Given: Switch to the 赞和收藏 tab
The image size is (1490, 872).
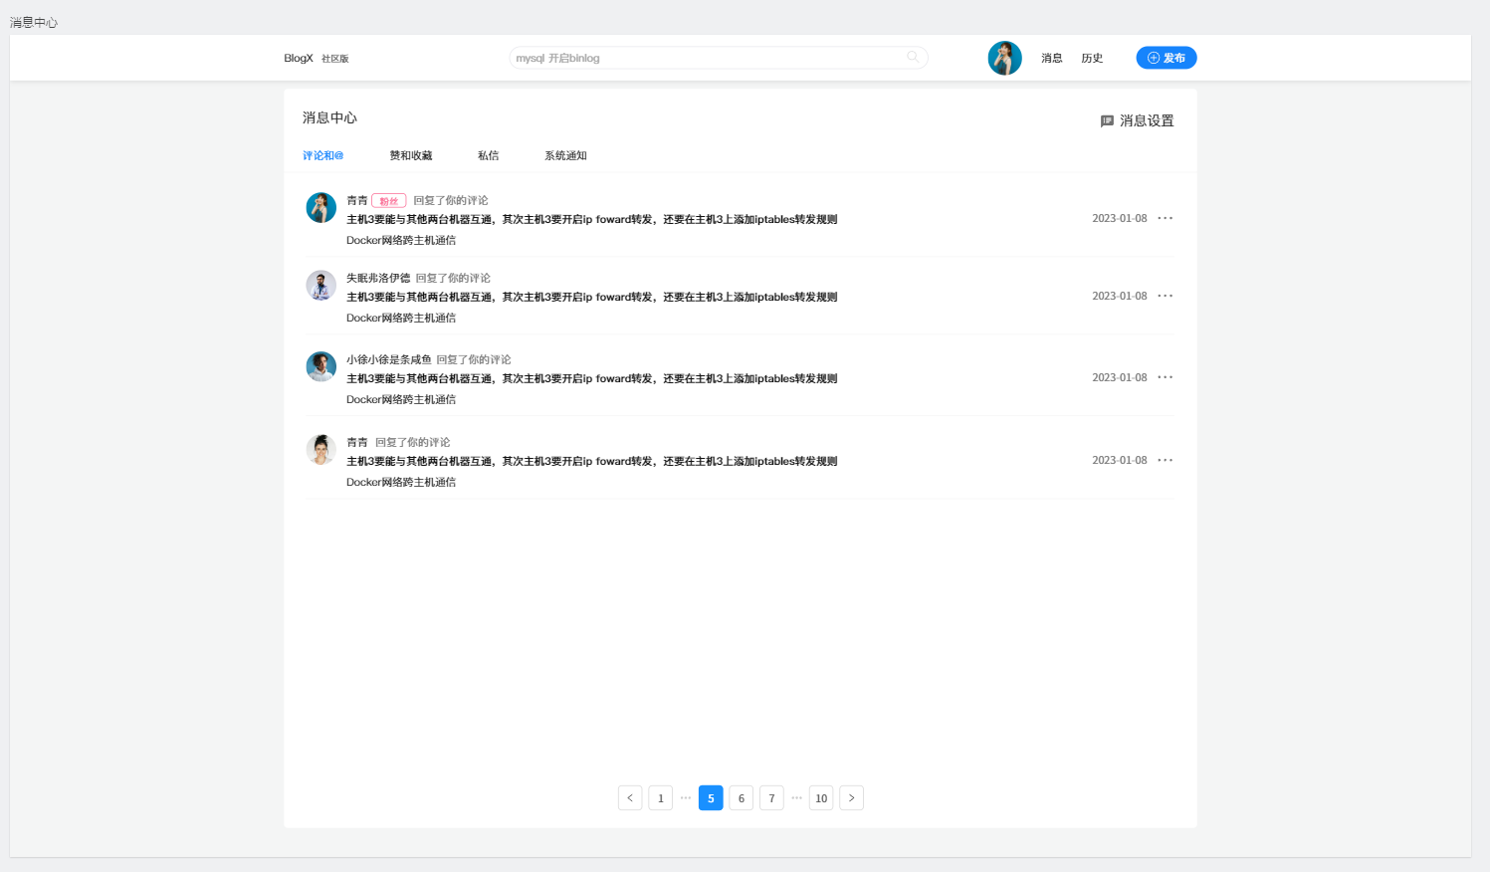Looking at the screenshot, I should tap(411, 155).
